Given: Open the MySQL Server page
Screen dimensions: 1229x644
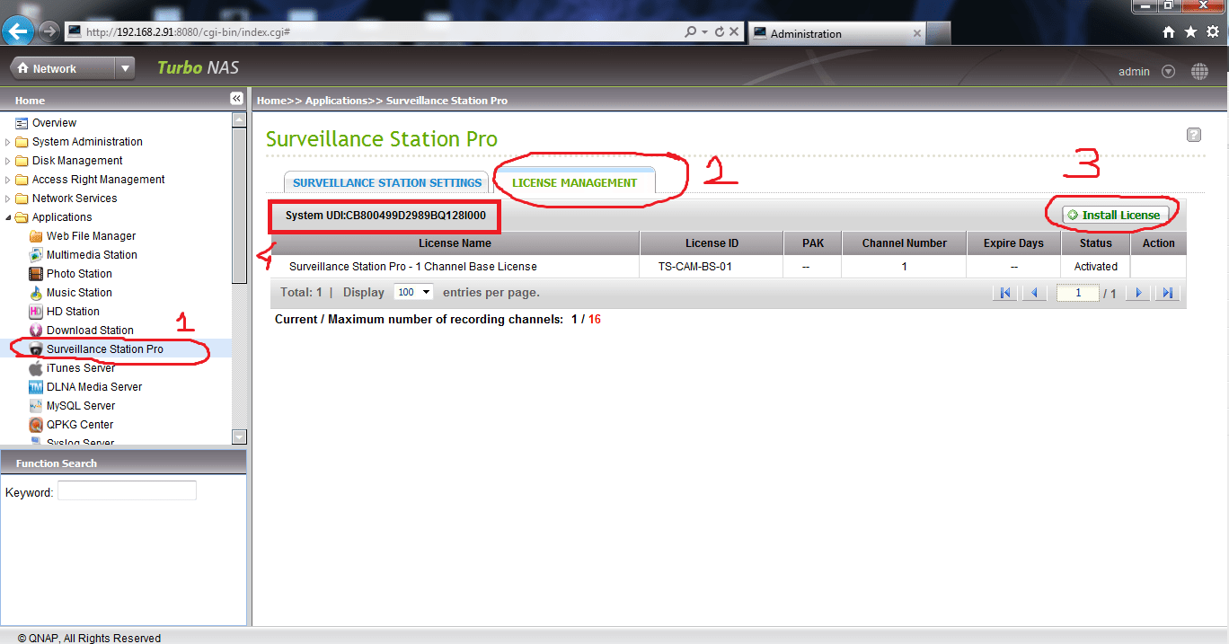Looking at the screenshot, I should click(79, 405).
